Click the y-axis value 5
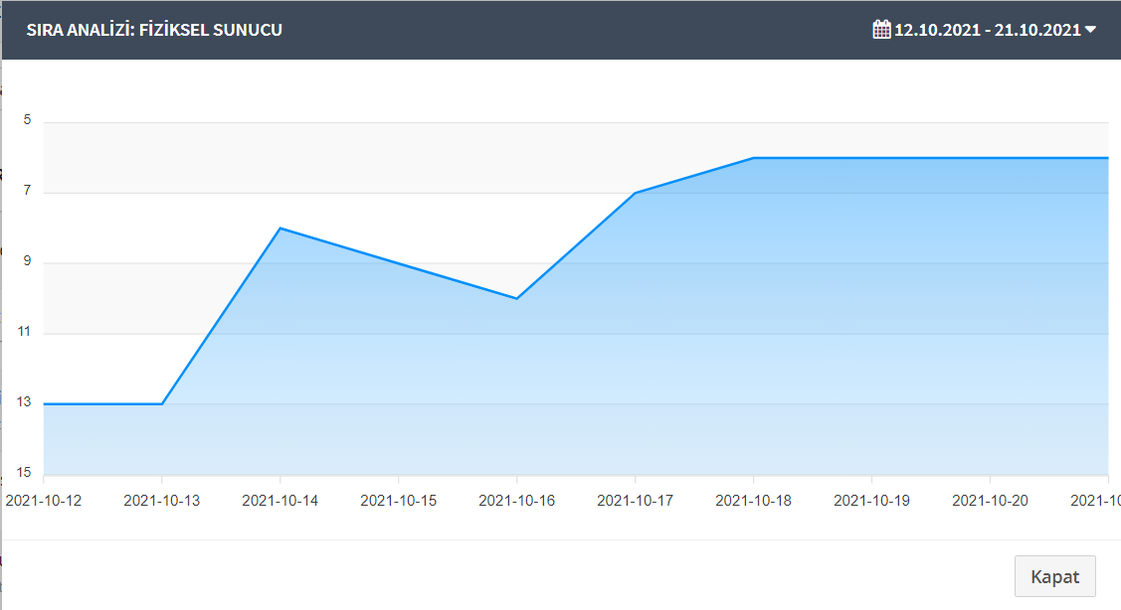 pos(27,120)
